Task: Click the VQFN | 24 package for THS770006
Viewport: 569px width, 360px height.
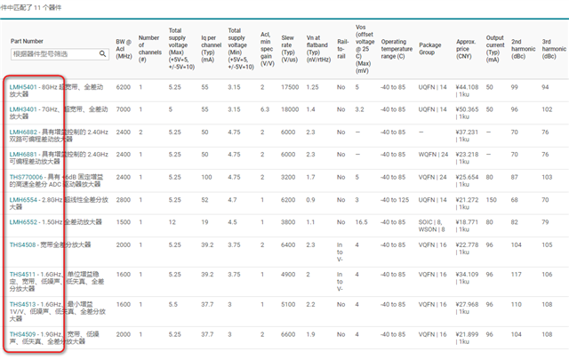Action: click(433, 177)
